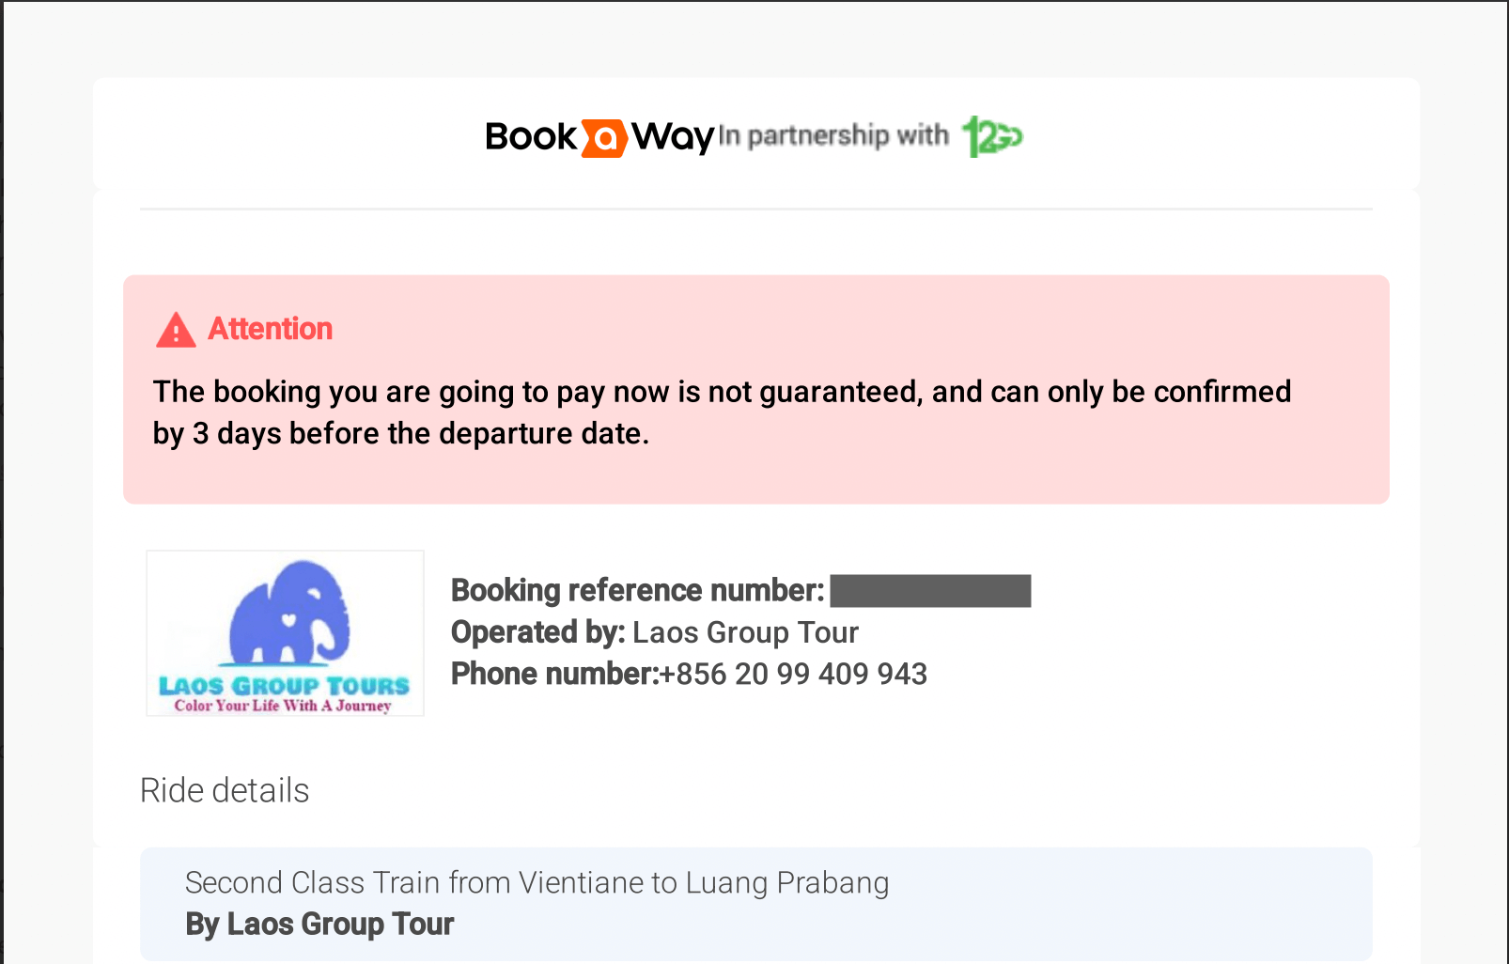
Task: Click the orange 'a' badge in BookaWay
Action: pos(604,138)
